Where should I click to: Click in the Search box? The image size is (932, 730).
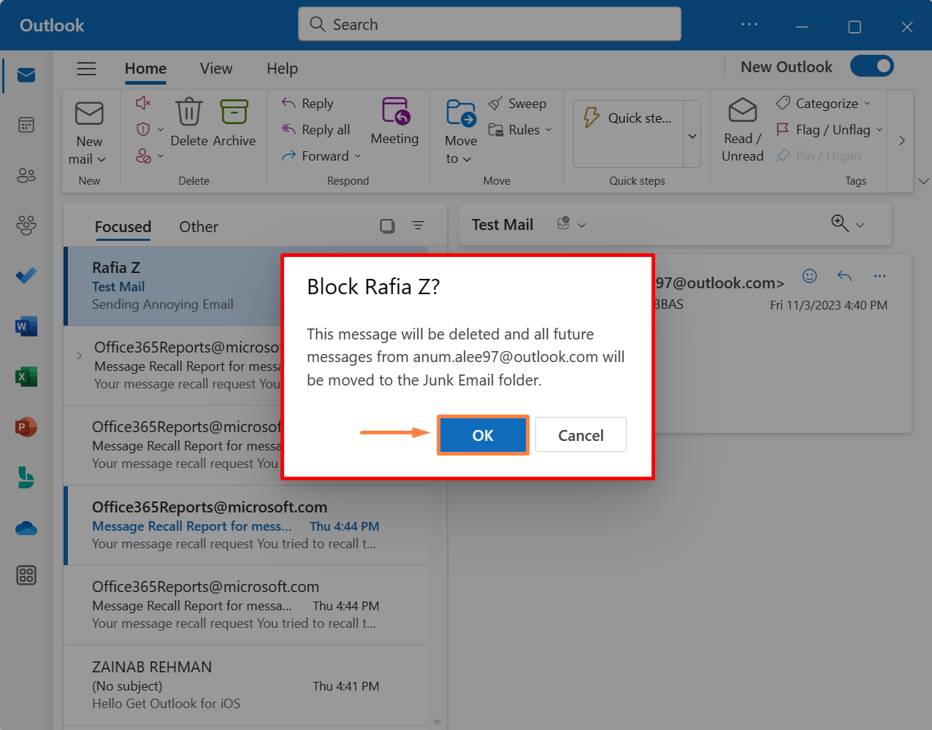click(x=489, y=24)
